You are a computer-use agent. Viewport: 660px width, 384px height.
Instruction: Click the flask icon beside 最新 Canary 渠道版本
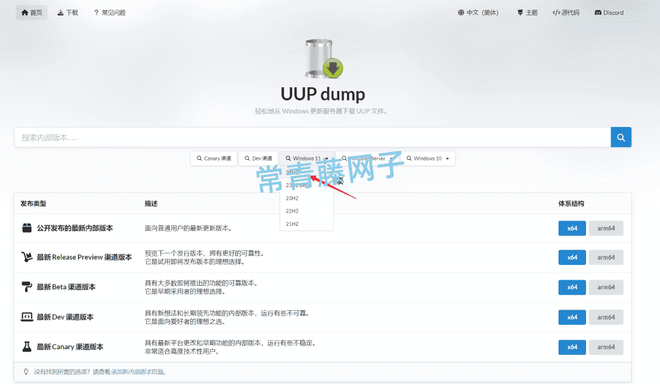[x=27, y=347]
